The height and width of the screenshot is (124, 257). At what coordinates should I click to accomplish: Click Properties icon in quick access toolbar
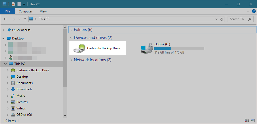point(13,4)
